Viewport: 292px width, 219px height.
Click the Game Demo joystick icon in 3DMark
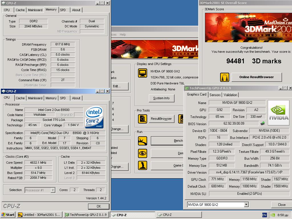143,165
